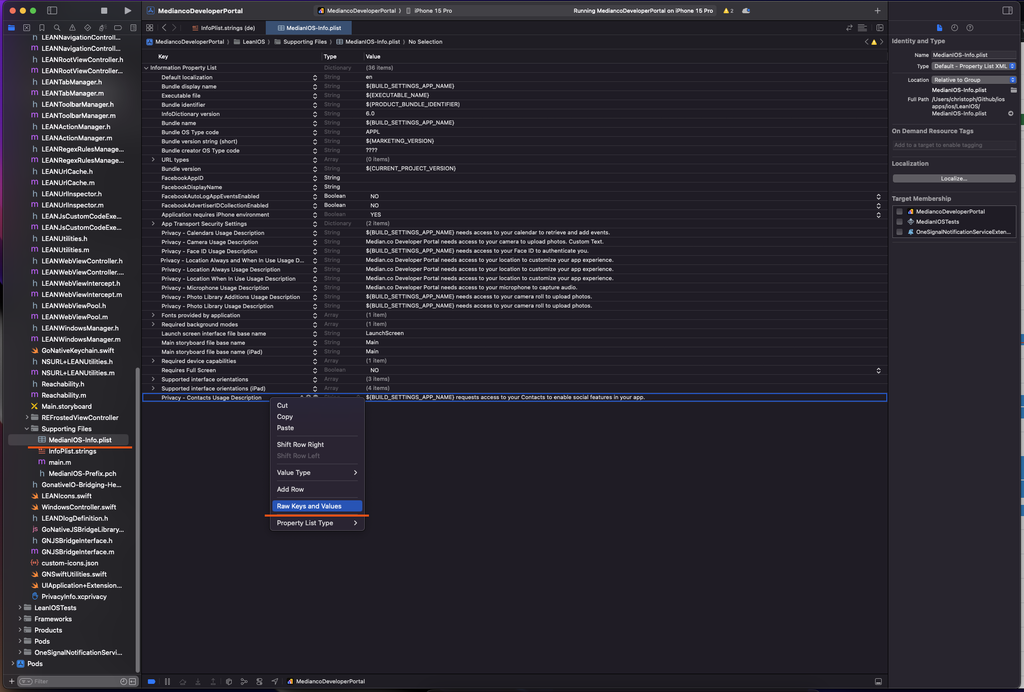Toggle the left navigator sidebar

click(52, 11)
